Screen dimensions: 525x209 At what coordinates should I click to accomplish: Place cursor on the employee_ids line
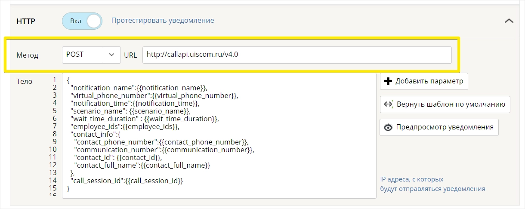tap(125, 126)
